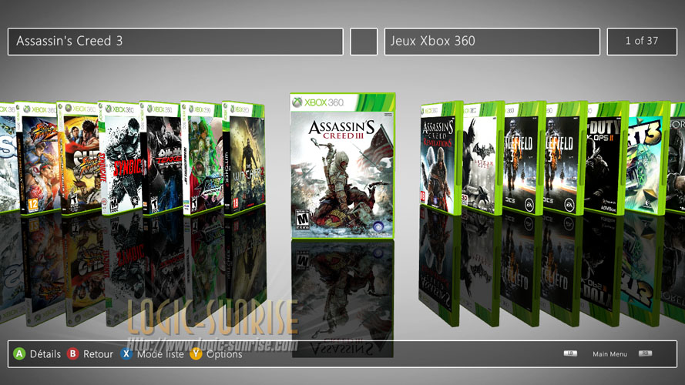685x385 pixels.
Task: Select the Batman Arkham City cover
Action: pyautogui.click(x=482, y=159)
